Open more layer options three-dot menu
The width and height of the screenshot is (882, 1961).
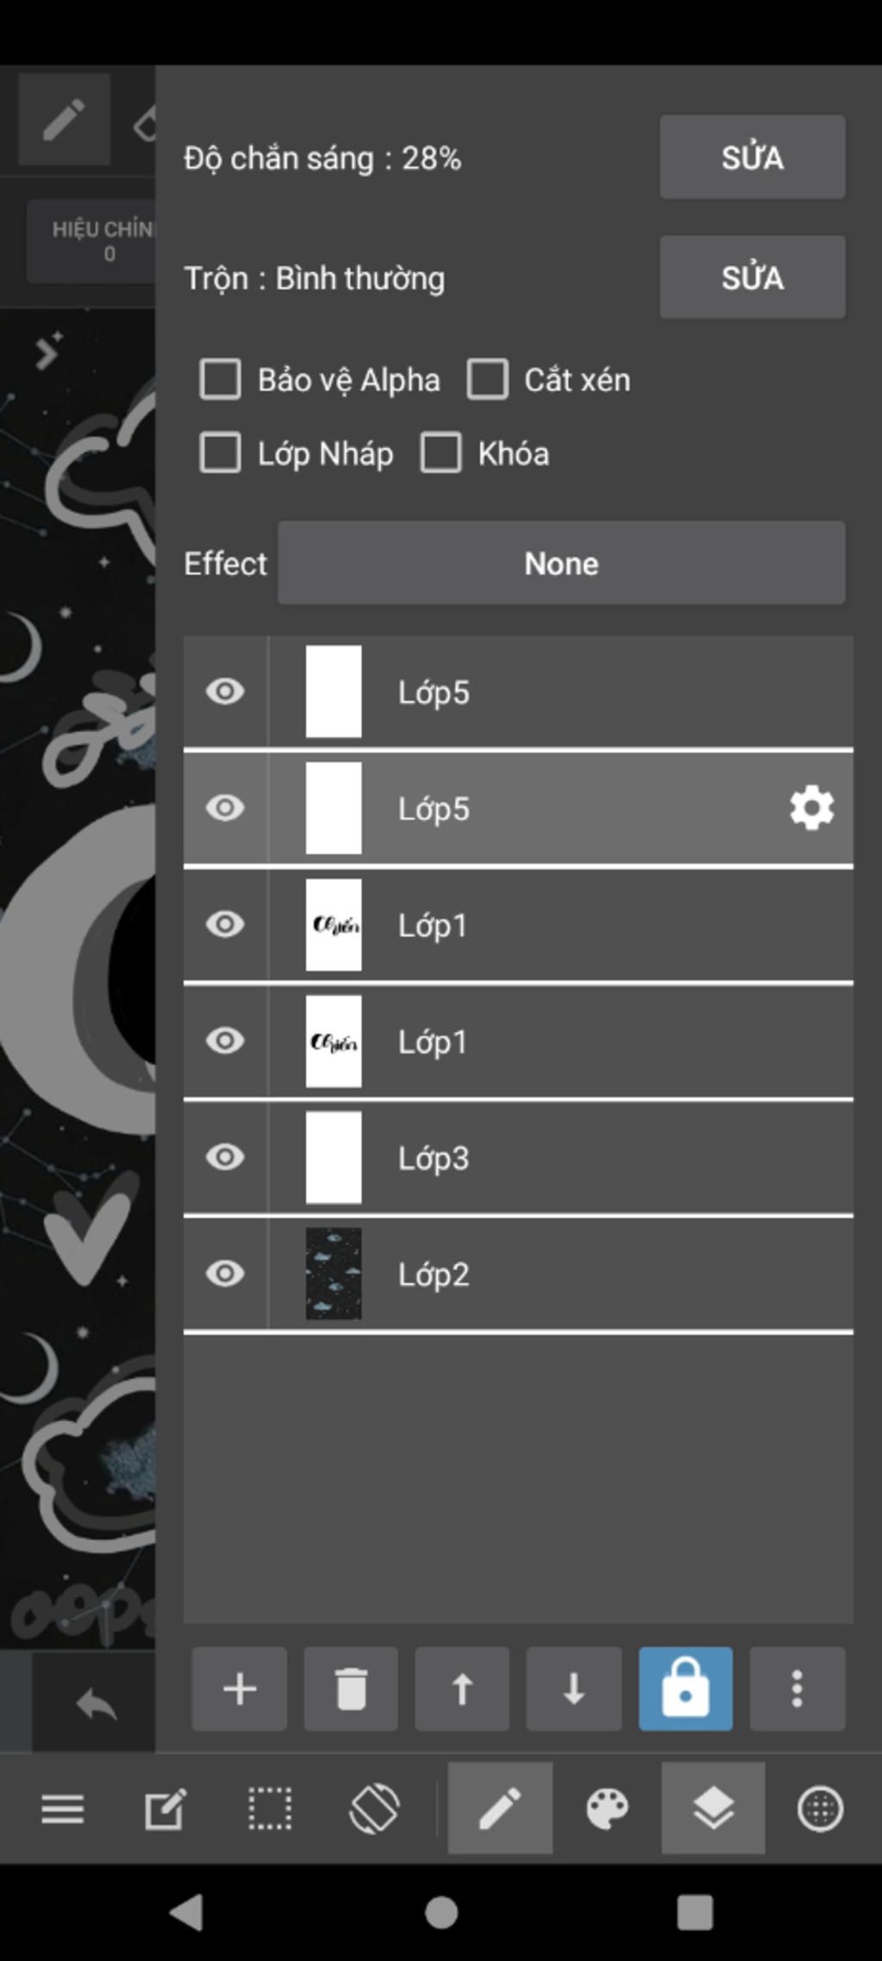(797, 1689)
